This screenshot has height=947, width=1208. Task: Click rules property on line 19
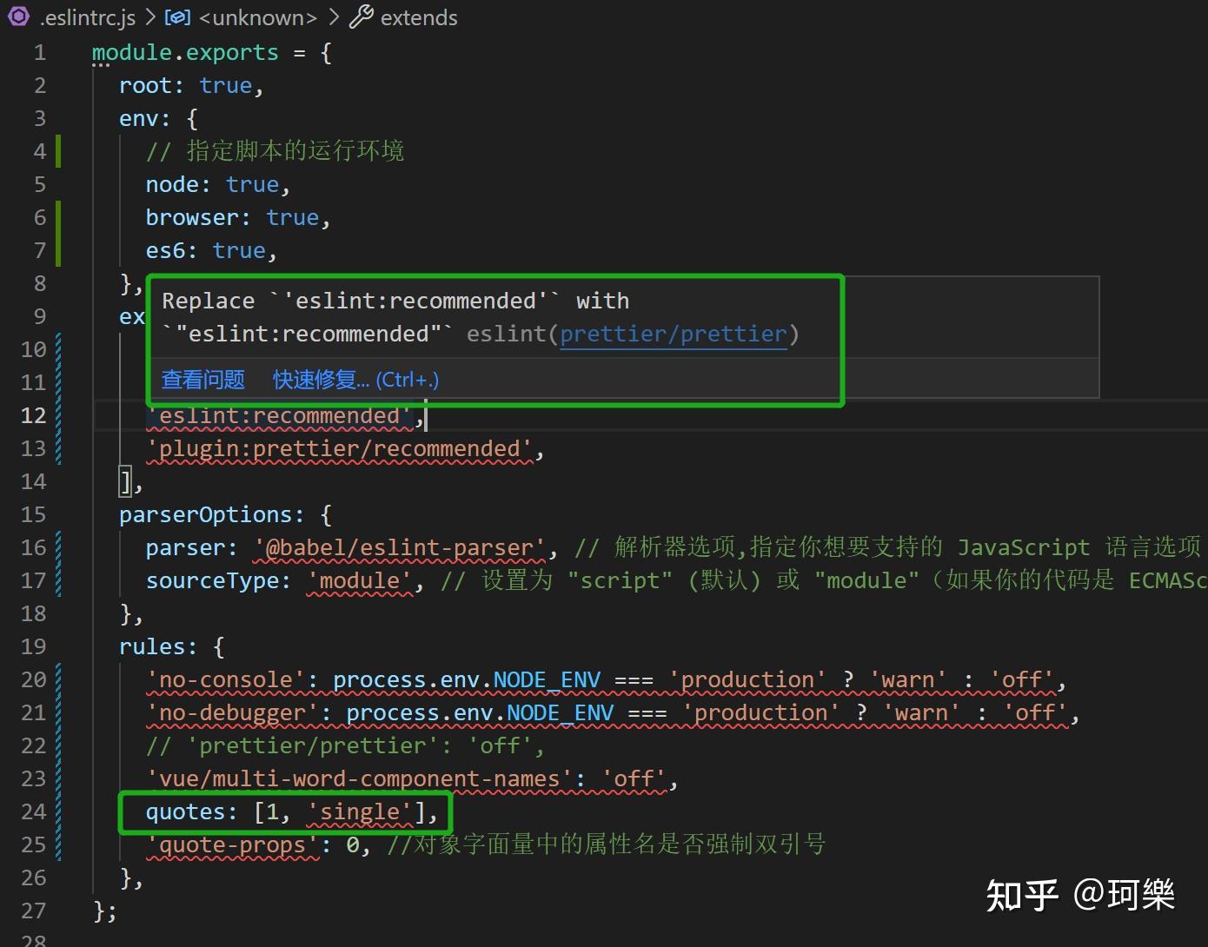(152, 647)
